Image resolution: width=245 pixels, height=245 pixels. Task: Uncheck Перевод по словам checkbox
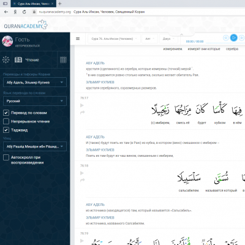(x=6, y=113)
